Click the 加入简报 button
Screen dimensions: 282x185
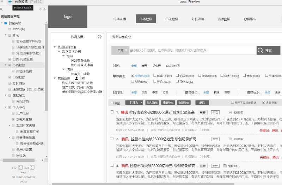[x=152, y=103]
